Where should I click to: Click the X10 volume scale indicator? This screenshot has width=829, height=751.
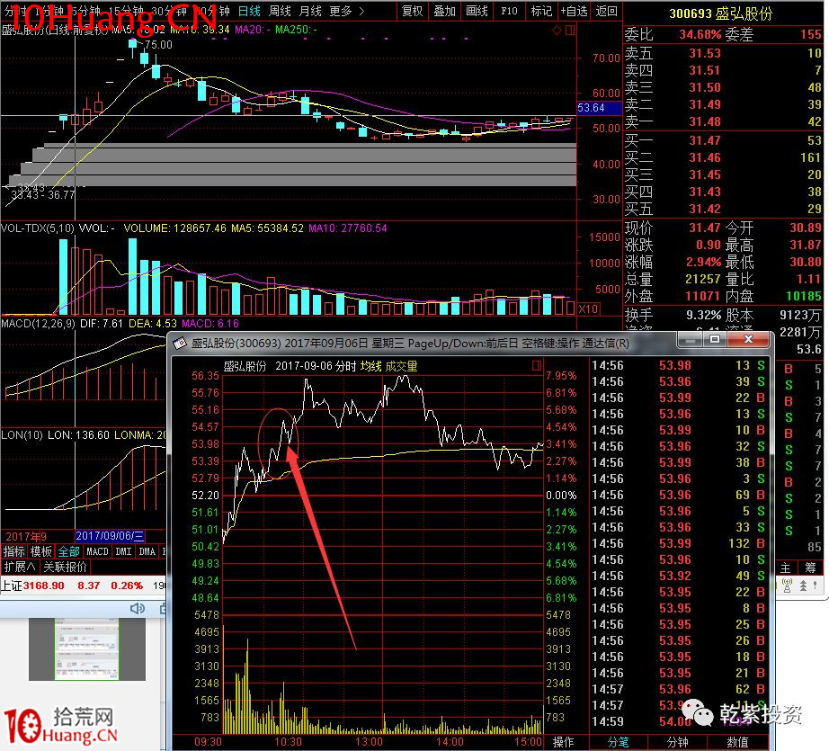pyautogui.click(x=588, y=308)
